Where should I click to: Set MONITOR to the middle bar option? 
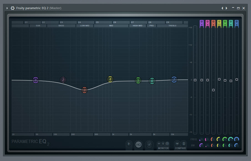tap(163, 144)
